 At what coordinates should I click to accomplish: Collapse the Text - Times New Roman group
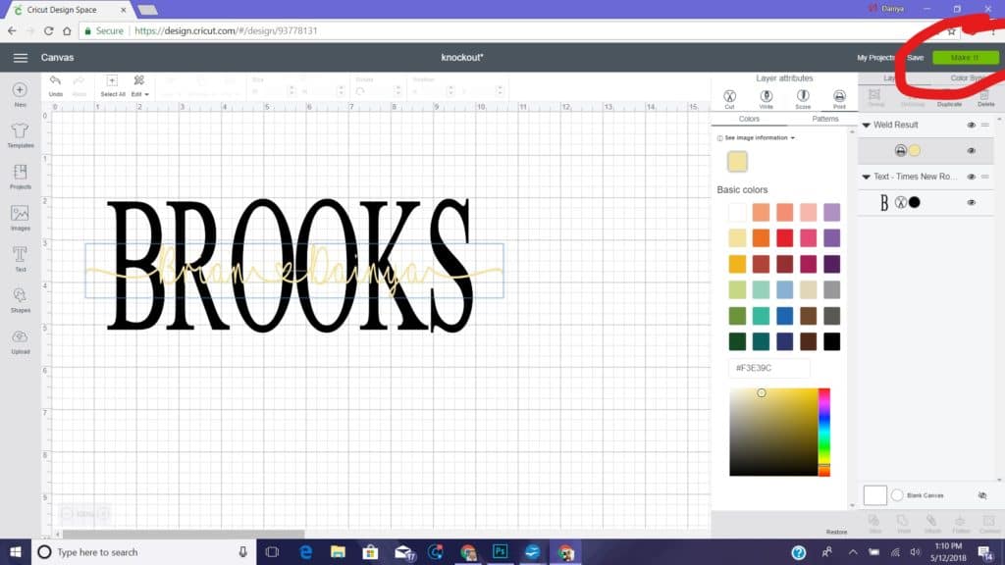866,177
